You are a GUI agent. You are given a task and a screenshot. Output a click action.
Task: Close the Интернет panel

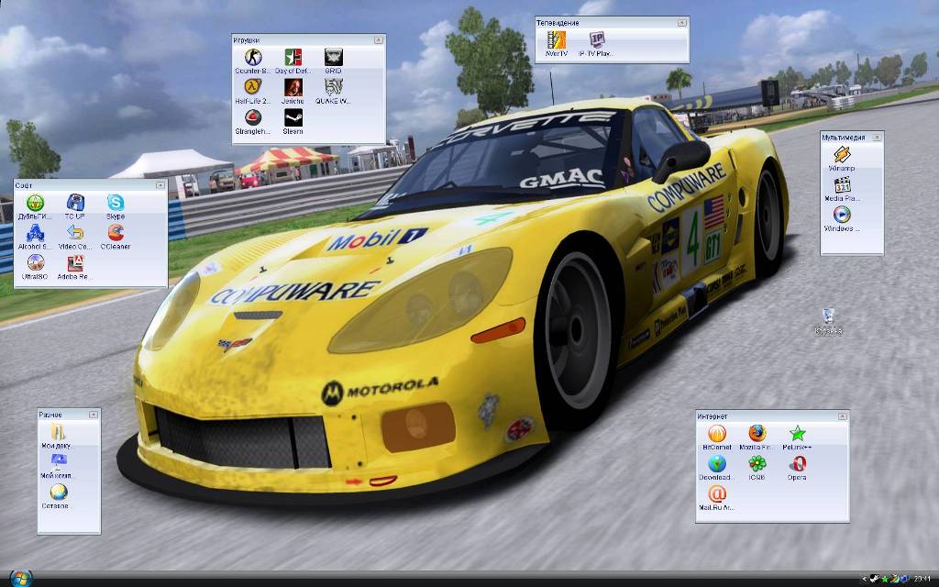(843, 416)
